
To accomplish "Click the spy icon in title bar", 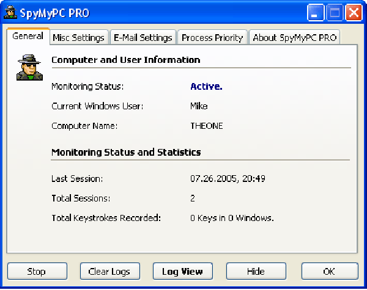I will 10,12.
